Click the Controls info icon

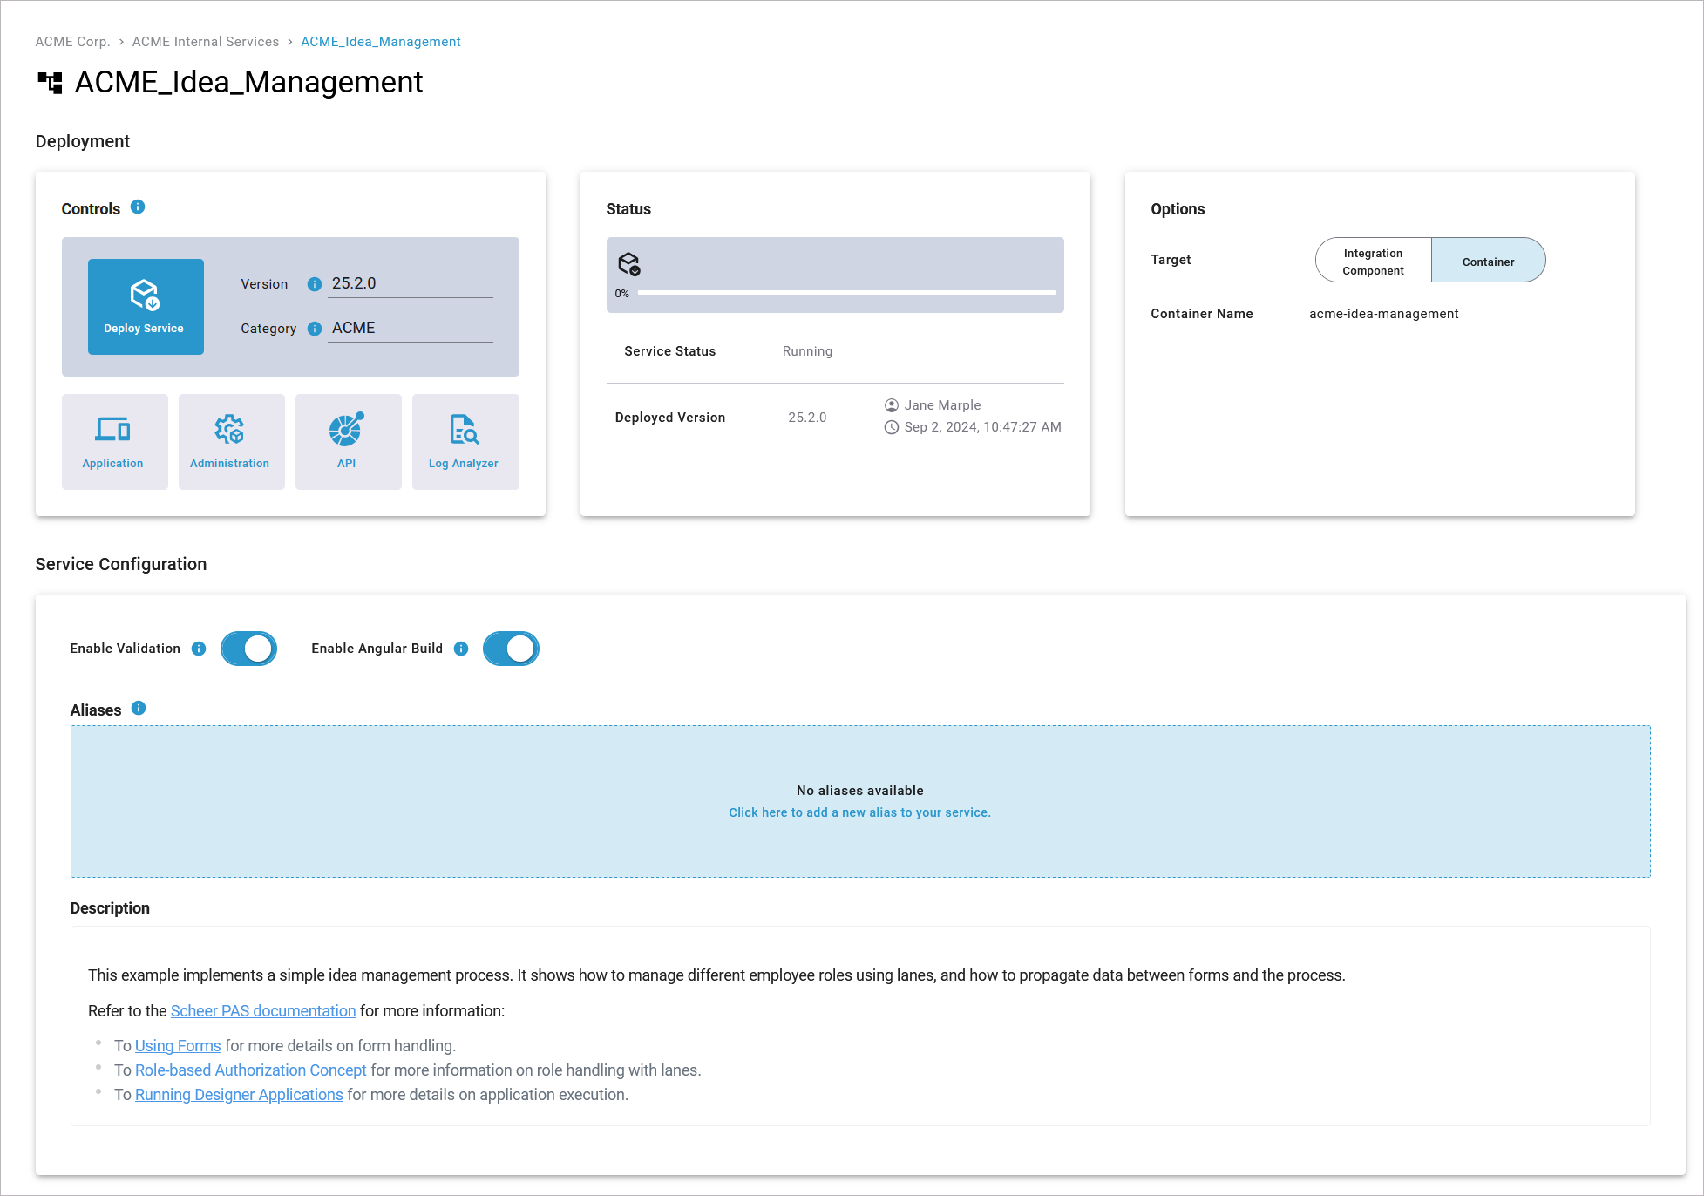click(138, 207)
